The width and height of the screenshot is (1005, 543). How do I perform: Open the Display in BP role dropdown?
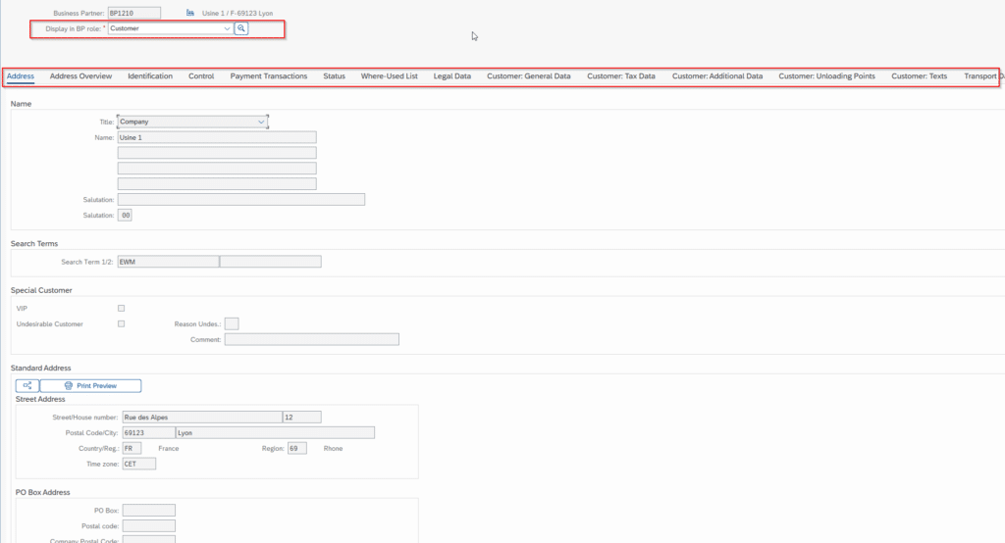pos(227,28)
